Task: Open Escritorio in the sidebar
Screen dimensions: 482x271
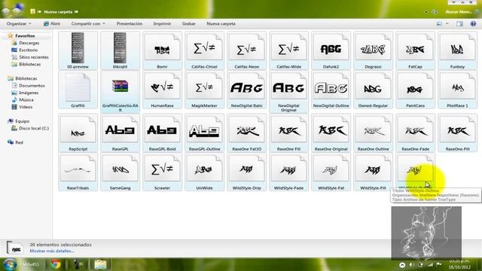Action: pos(28,50)
